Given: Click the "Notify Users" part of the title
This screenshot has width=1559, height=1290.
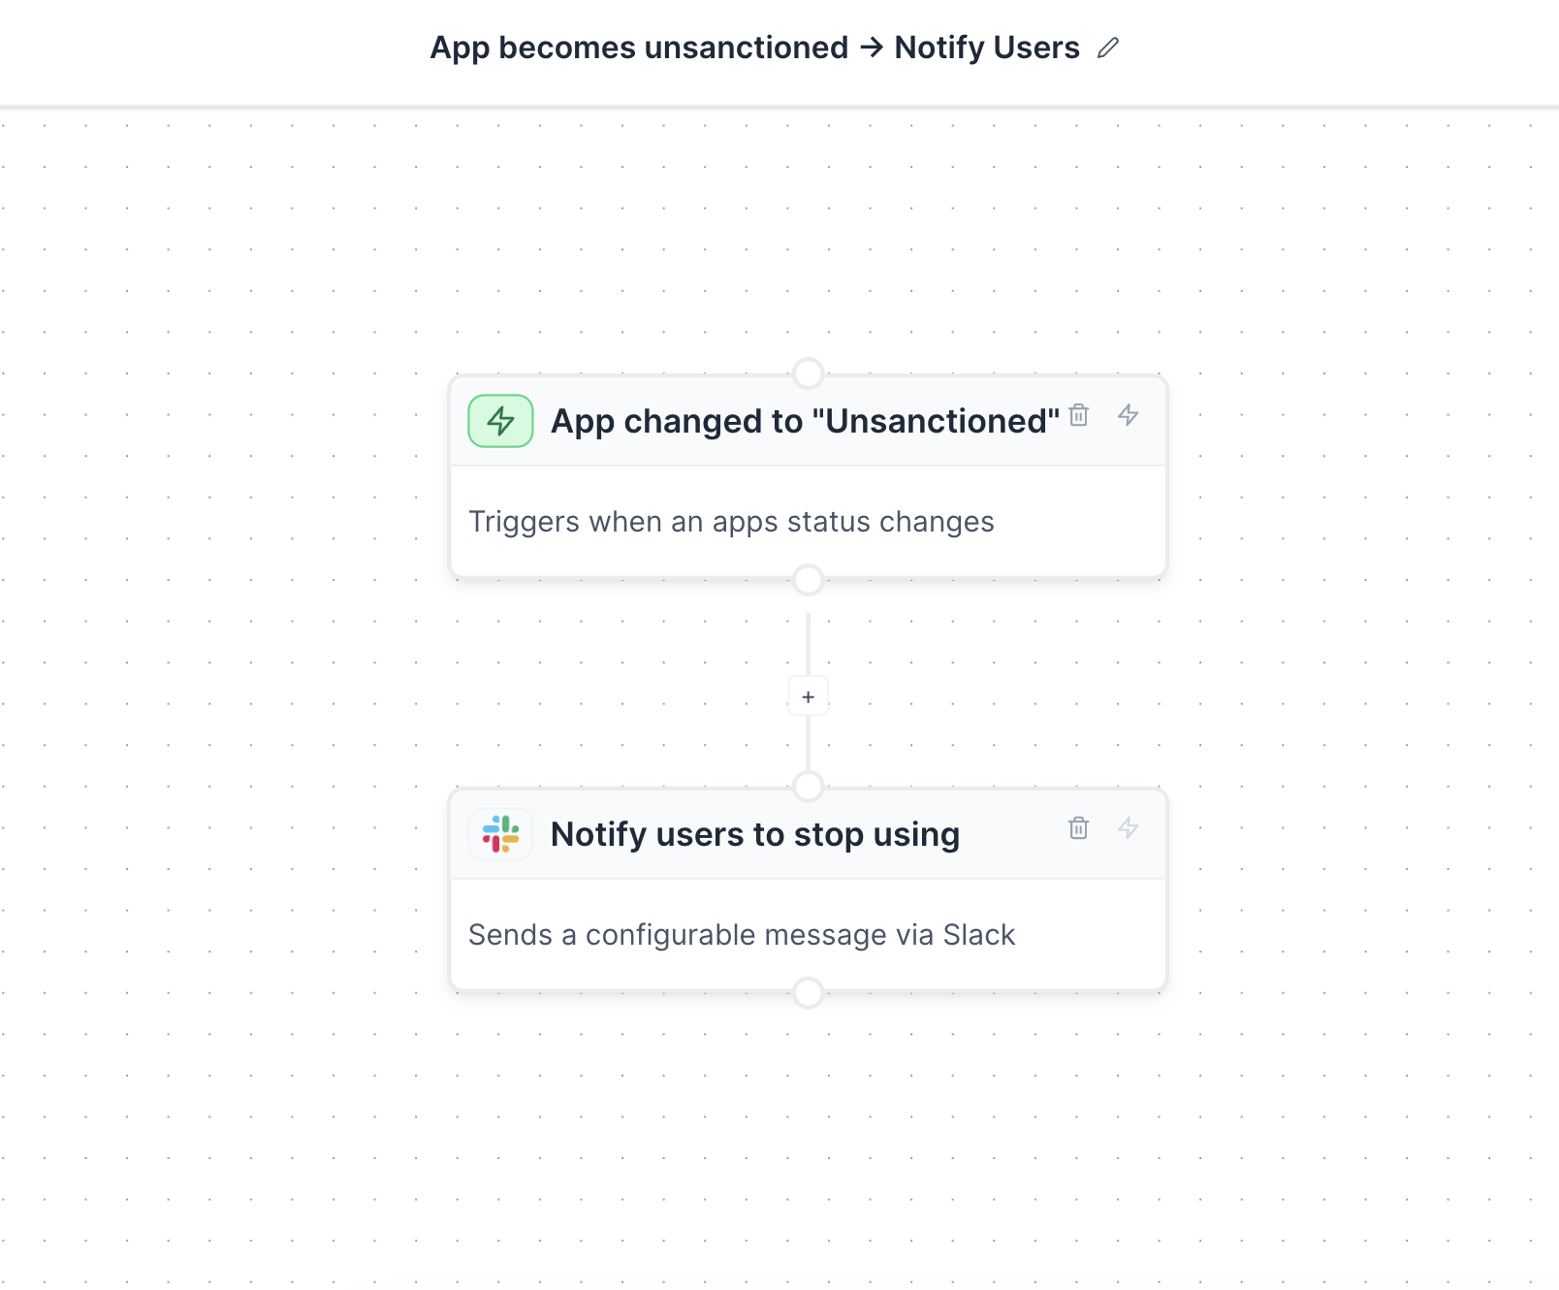Looking at the screenshot, I should point(986,48).
